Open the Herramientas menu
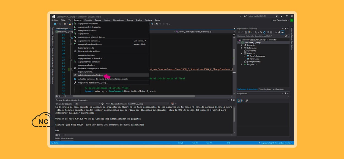The width and height of the screenshot is (344, 159). [119, 20]
